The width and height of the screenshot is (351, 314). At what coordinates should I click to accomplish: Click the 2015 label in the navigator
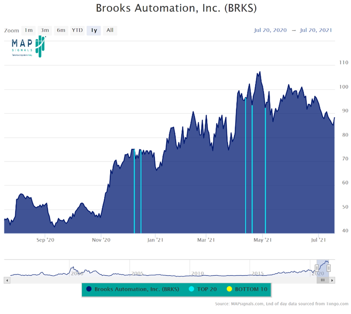click(x=258, y=273)
